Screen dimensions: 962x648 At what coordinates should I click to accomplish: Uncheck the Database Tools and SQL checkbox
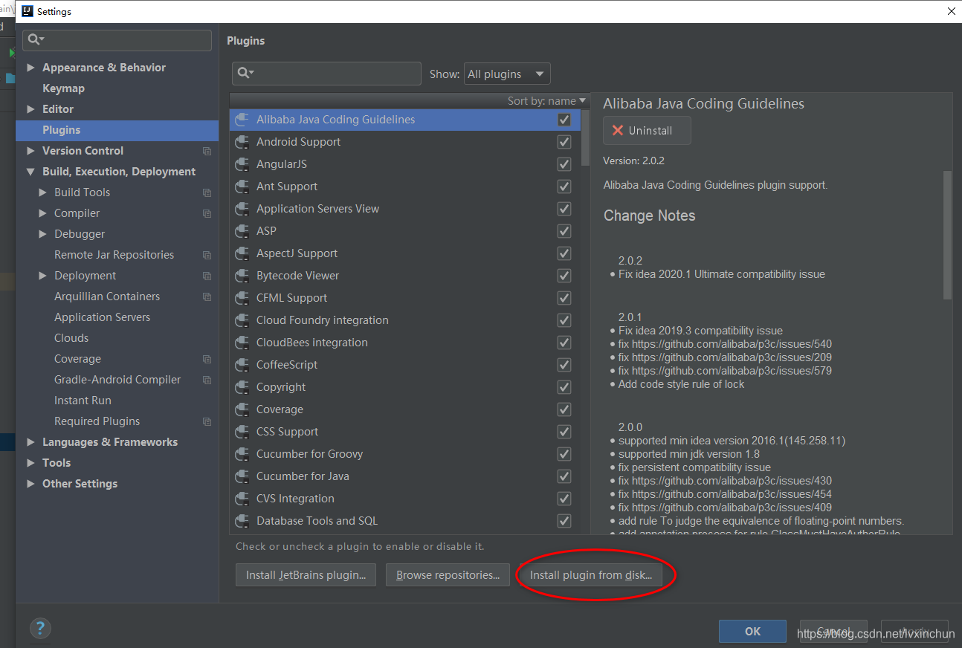tap(564, 521)
